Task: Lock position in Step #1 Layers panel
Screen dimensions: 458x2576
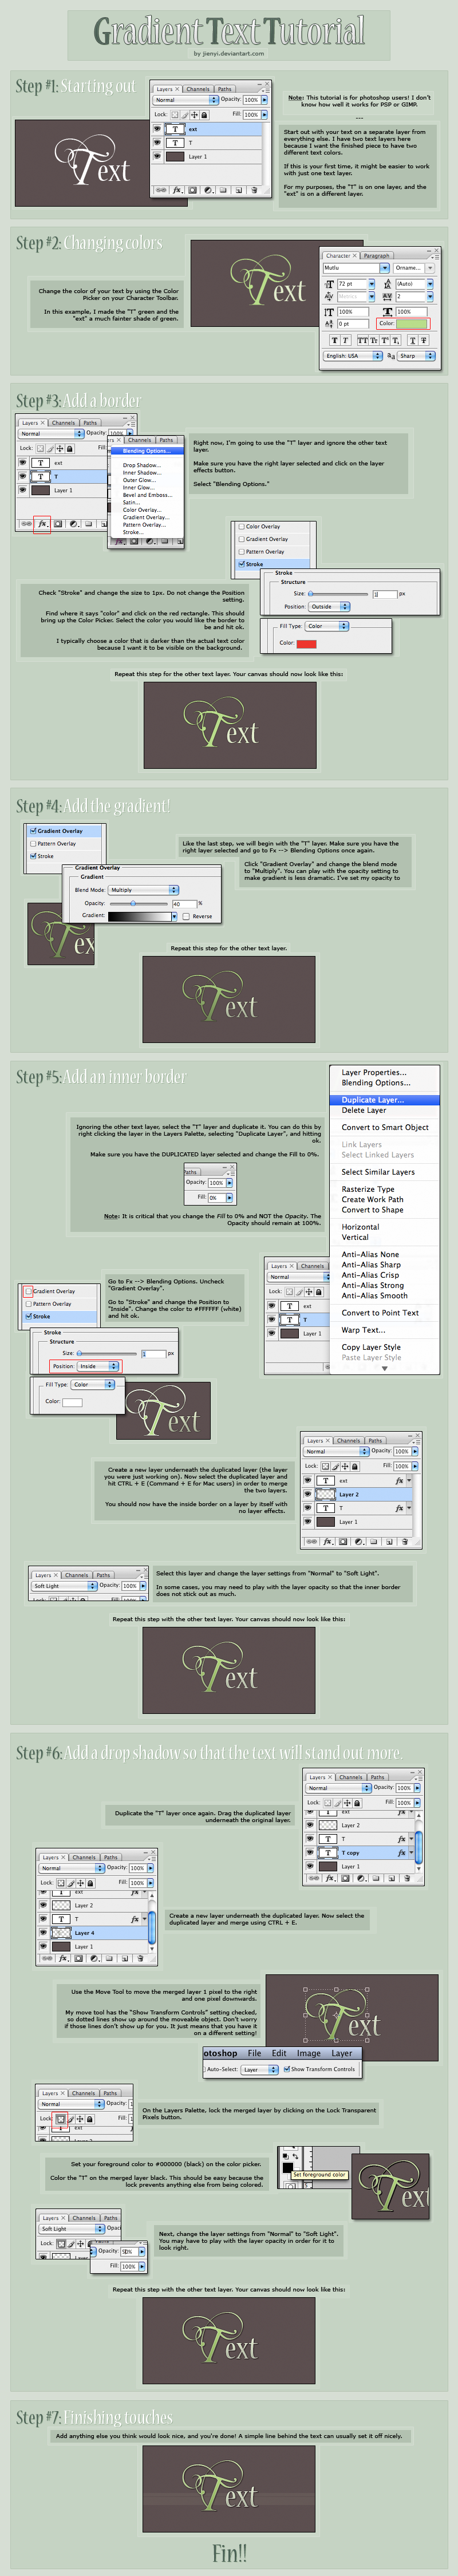Action: pyautogui.click(x=194, y=115)
